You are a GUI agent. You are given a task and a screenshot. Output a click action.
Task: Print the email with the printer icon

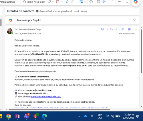pyautogui.click(x=91, y=2)
